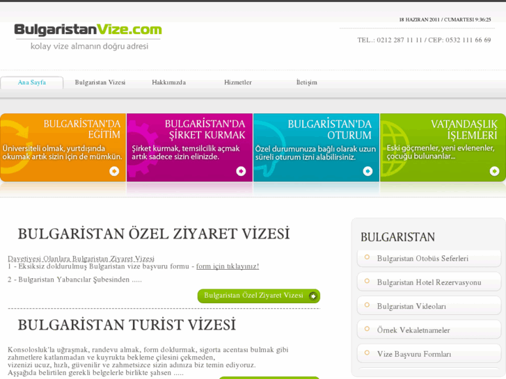
Task: Click the 'Bulgaristan Turist Vizesi' heading
Action: [x=127, y=325]
